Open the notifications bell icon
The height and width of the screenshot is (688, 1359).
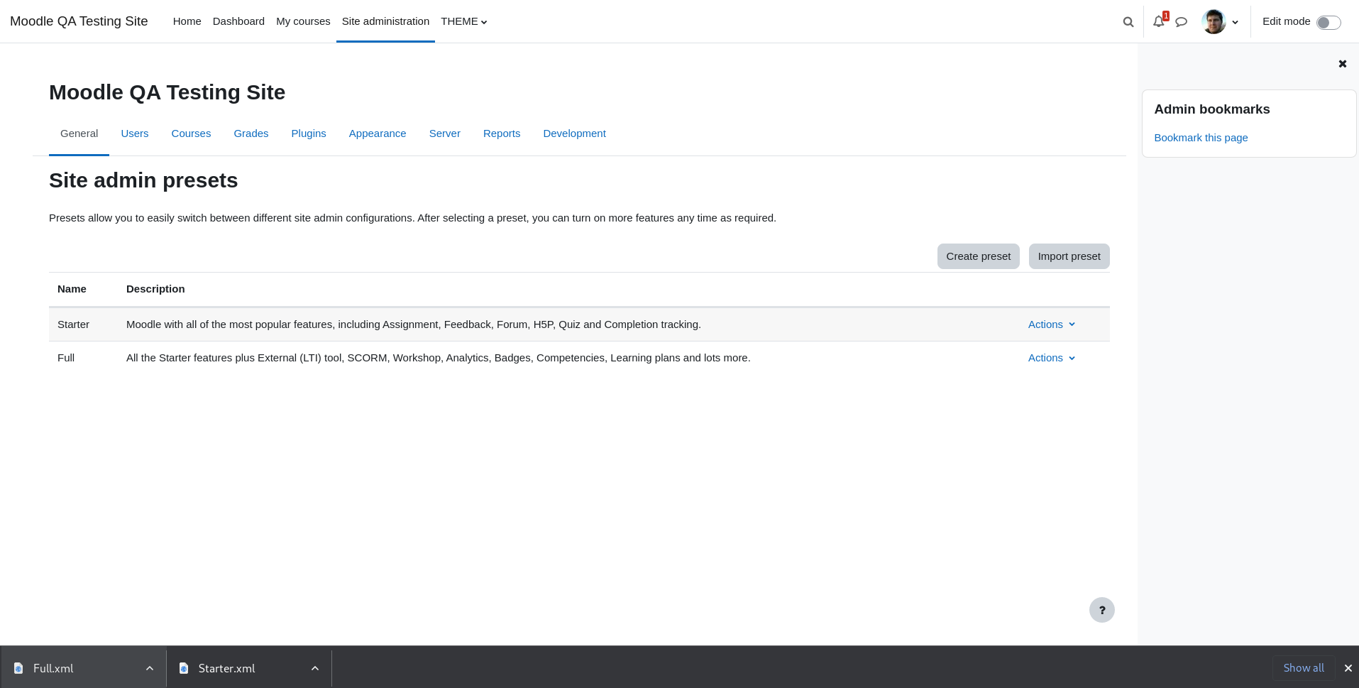pos(1159,21)
